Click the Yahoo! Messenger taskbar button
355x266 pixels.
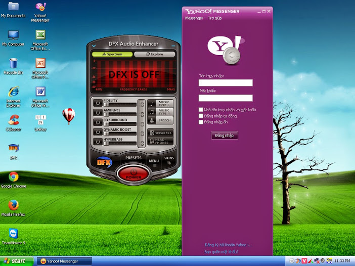click(64, 261)
